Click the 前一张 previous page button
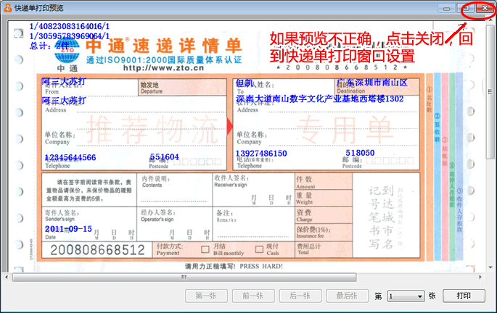 tap(253, 296)
